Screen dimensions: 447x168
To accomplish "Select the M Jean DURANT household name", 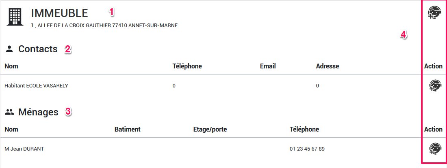I will tap(24, 149).
